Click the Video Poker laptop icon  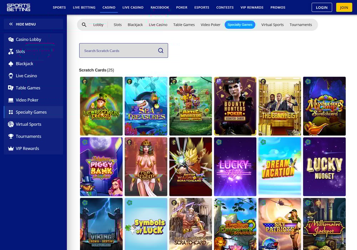point(11,100)
